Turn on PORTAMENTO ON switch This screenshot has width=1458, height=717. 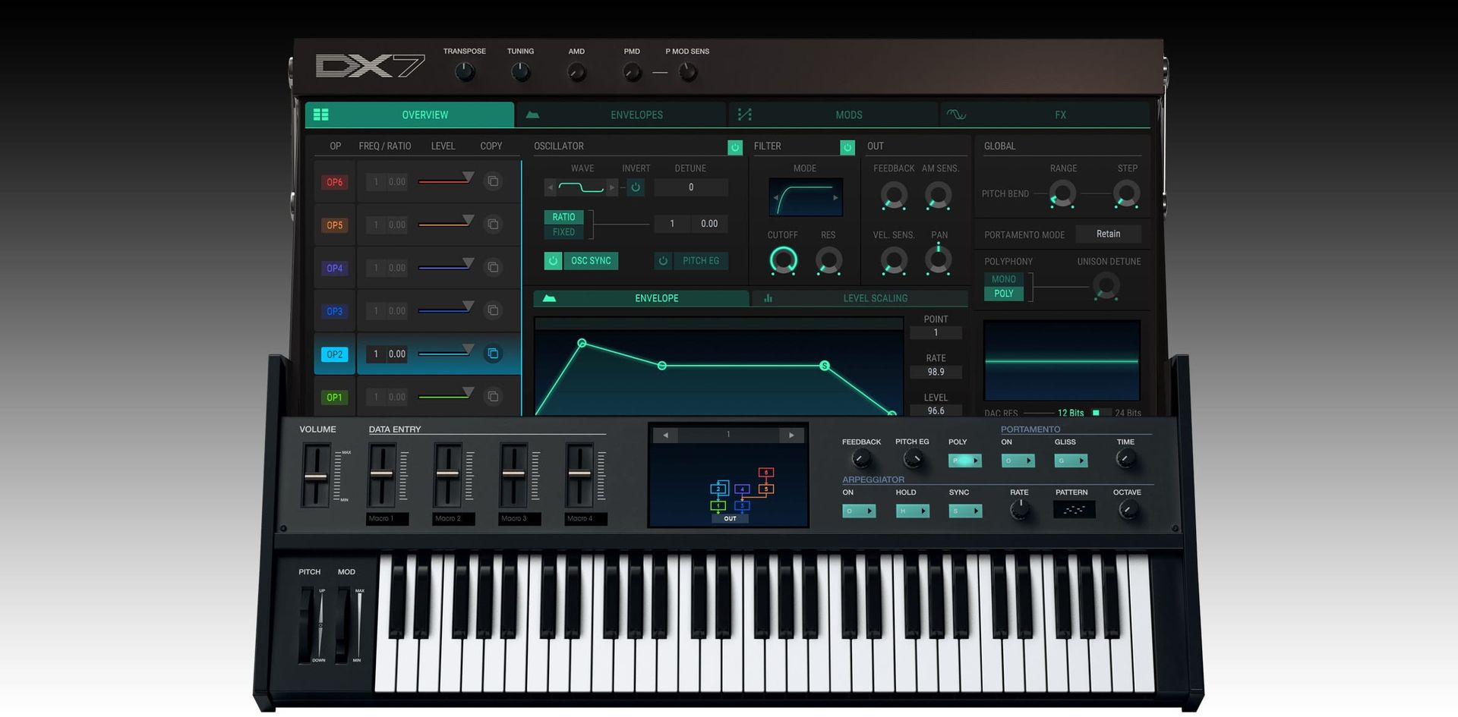pos(1018,461)
